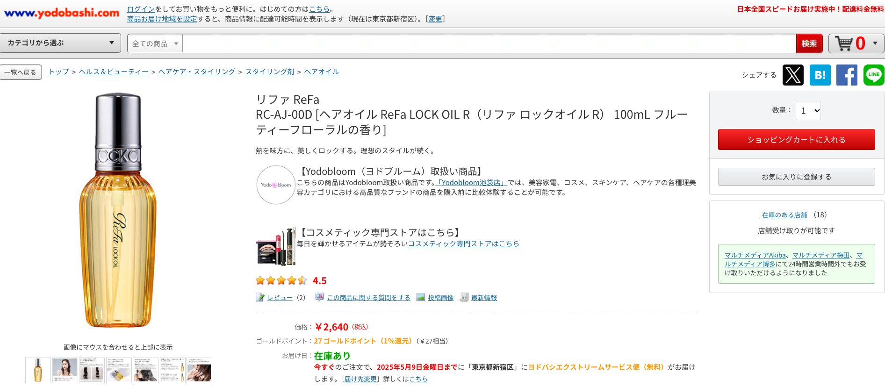Click この商品に関する質問をする link
Viewport: 885px width, 387px height.
pos(368,298)
